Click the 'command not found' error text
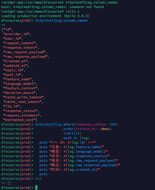The width and height of the screenshot is (155, 190). (x=87, y=7)
